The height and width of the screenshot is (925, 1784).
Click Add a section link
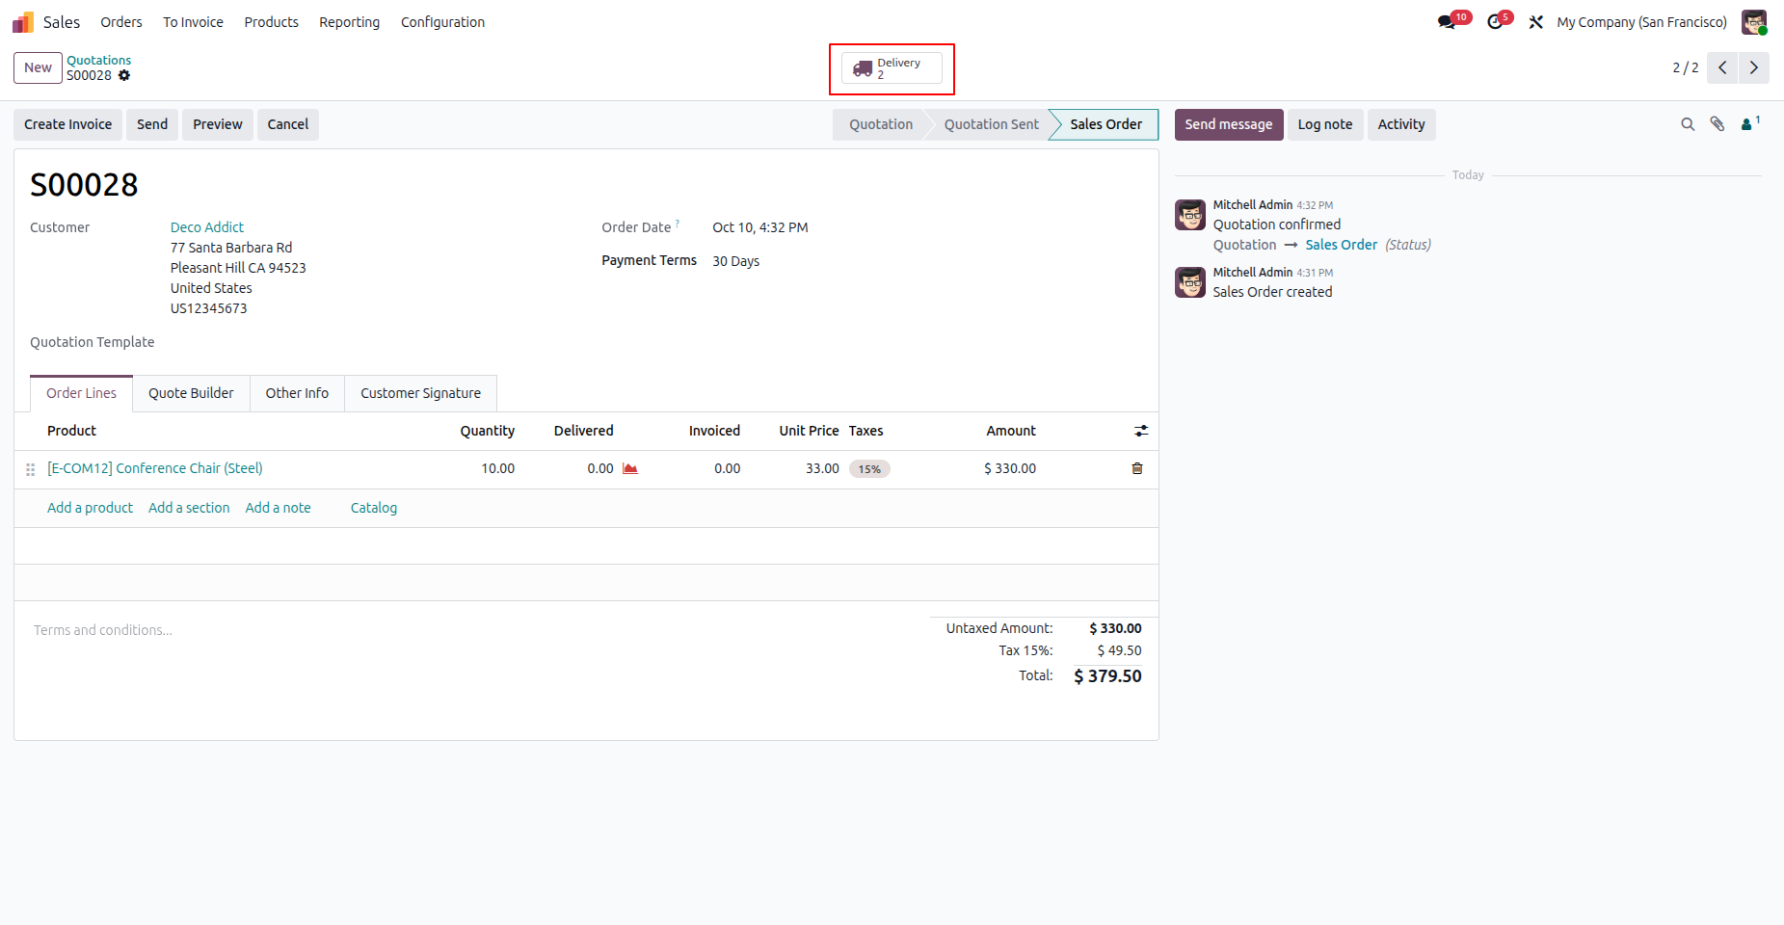189,508
